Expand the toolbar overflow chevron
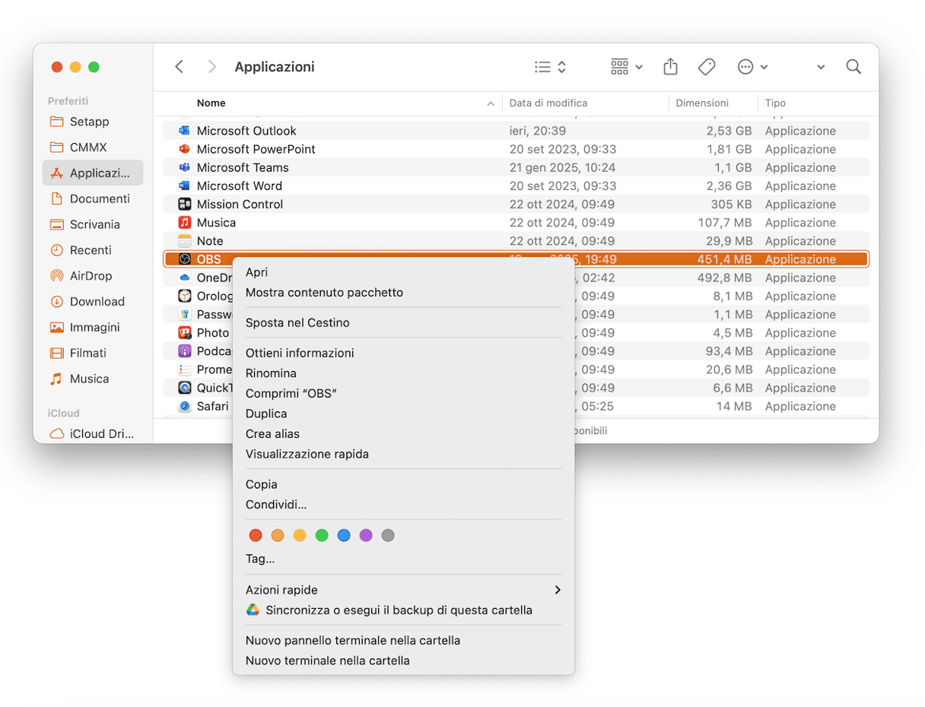Image resolution: width=925 pixels, height=707 pixels. (821, 67)
